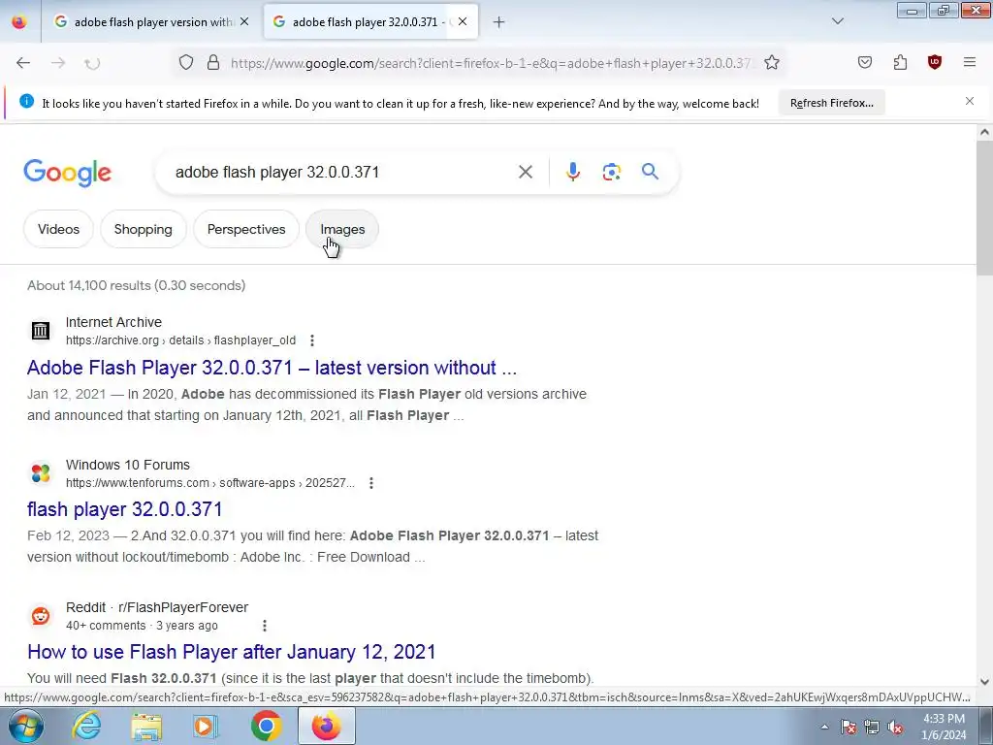Open more options for Internet Archive result
The image size is (993, 745).
[x=311, y=340]
